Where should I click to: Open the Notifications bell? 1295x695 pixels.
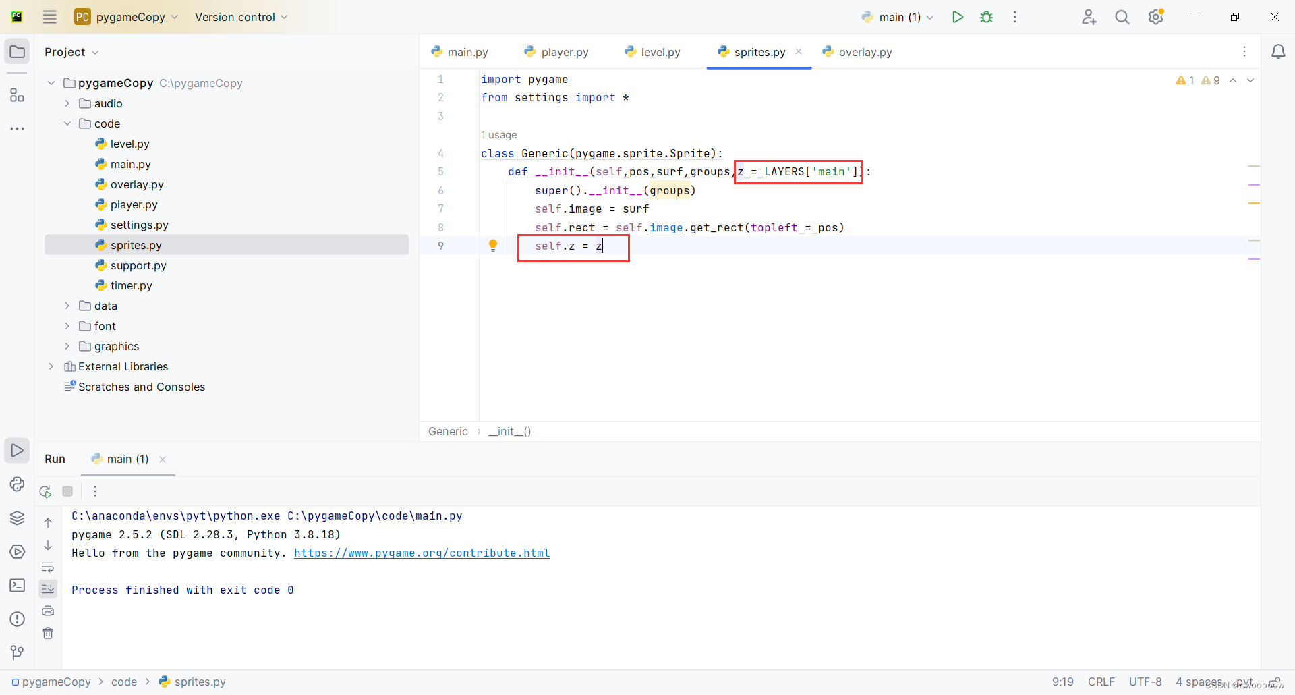[1278, 52]
